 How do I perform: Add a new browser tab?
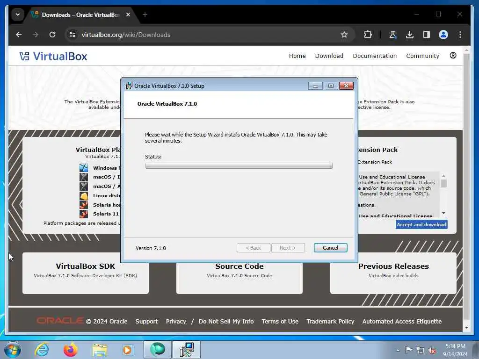[x=145, y=14]
